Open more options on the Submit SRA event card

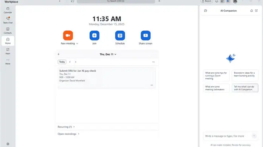(x=151, y=85)
